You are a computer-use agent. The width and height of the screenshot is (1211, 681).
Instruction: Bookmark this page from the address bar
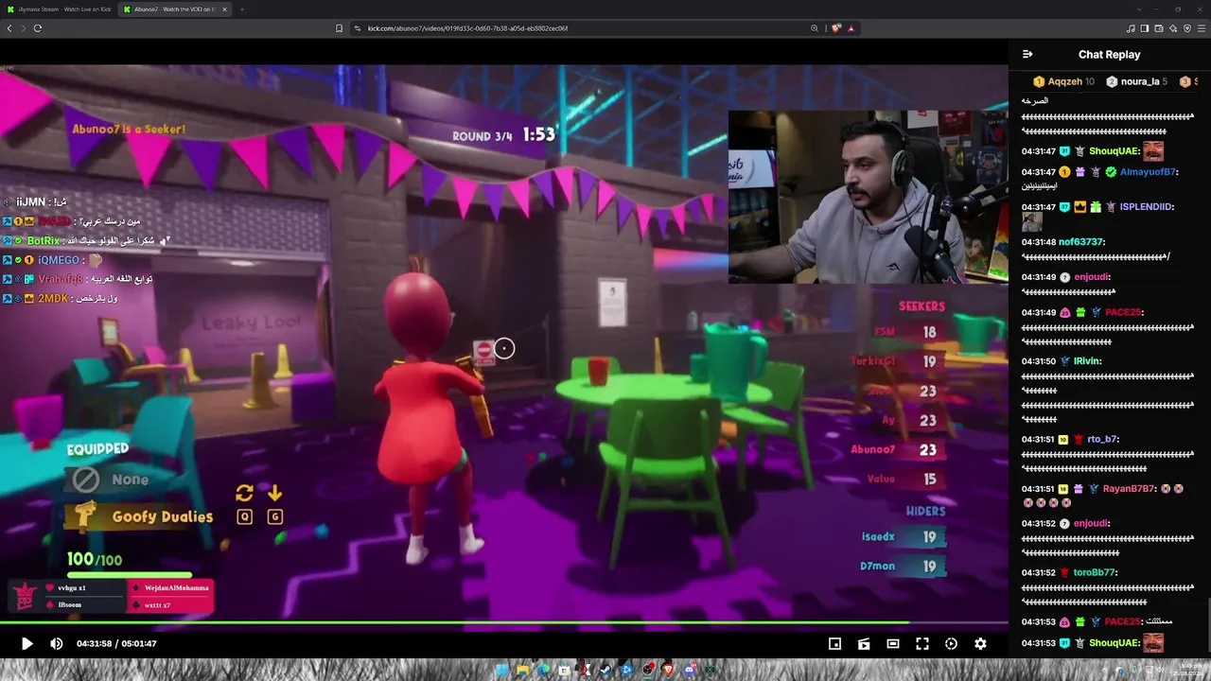click(x=339, y=28)
